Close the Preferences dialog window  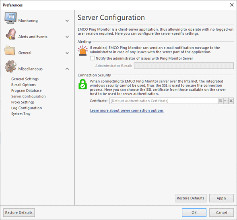click(x=232, y=5)
